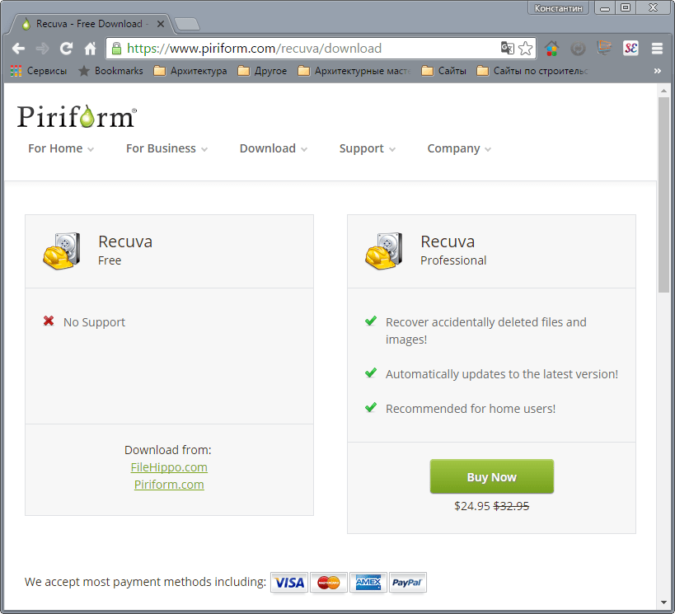Click the VISA payment icon

click(289, 583)
